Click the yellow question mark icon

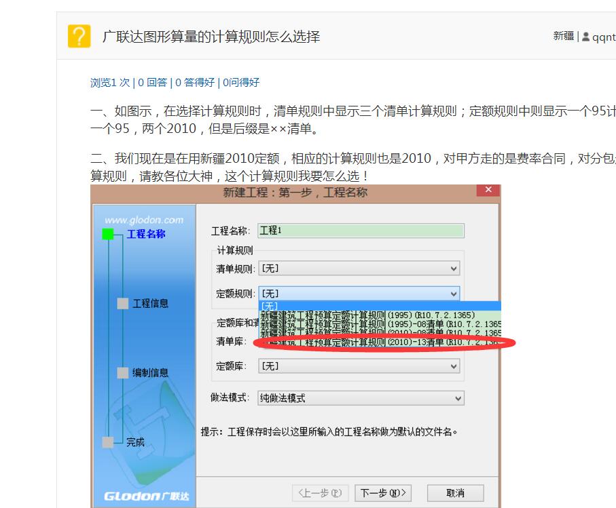pyautogui.click(x=79, y=36)
